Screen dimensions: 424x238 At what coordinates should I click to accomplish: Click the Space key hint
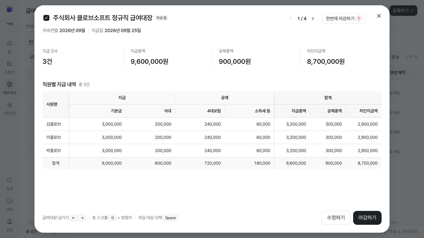[x=171, y=218]
